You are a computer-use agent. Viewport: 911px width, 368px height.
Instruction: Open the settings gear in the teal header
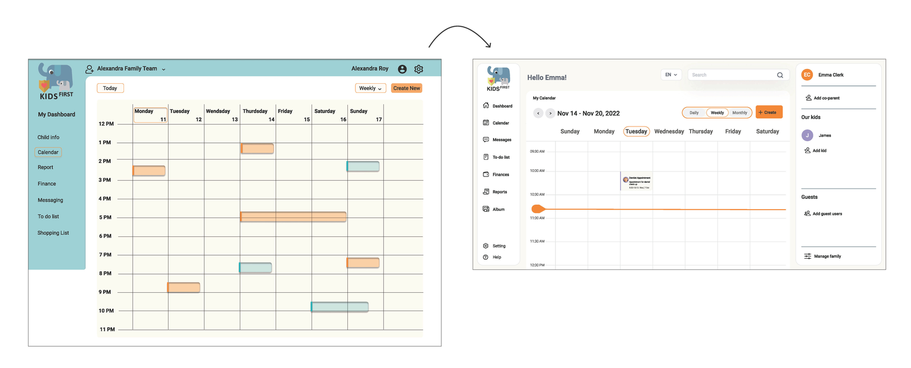coord(418,69)
